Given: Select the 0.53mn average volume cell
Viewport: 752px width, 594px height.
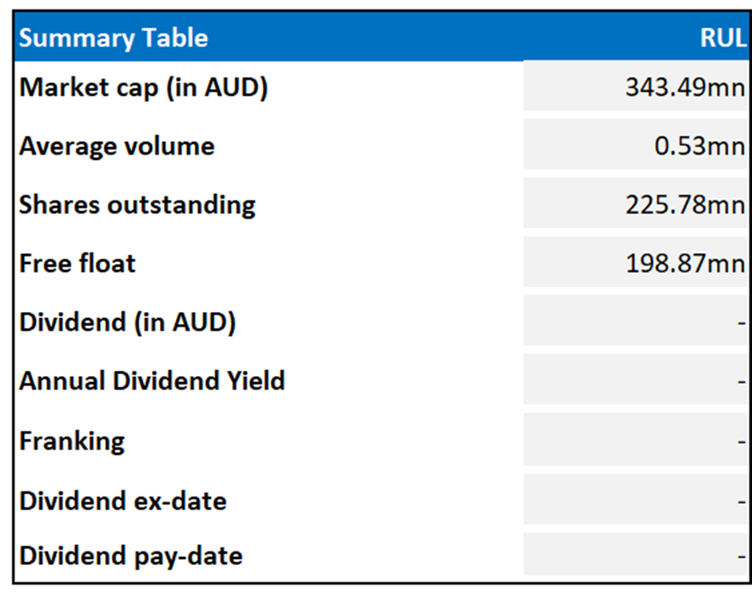Looking at the screenshot, I should click(700, 146).
